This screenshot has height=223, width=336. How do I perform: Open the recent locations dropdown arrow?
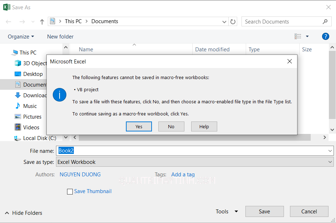click(33, 22)
